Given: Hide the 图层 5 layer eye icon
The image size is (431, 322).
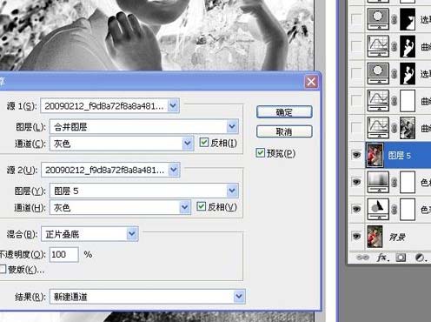Looking at the screenshot, I should click(x=356, y=155).
